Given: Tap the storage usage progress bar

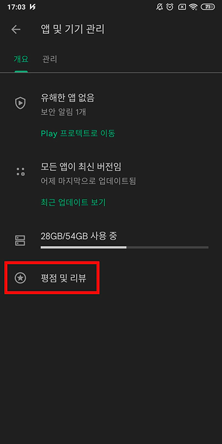Looking at the screenshot, I should coord(124,247).
